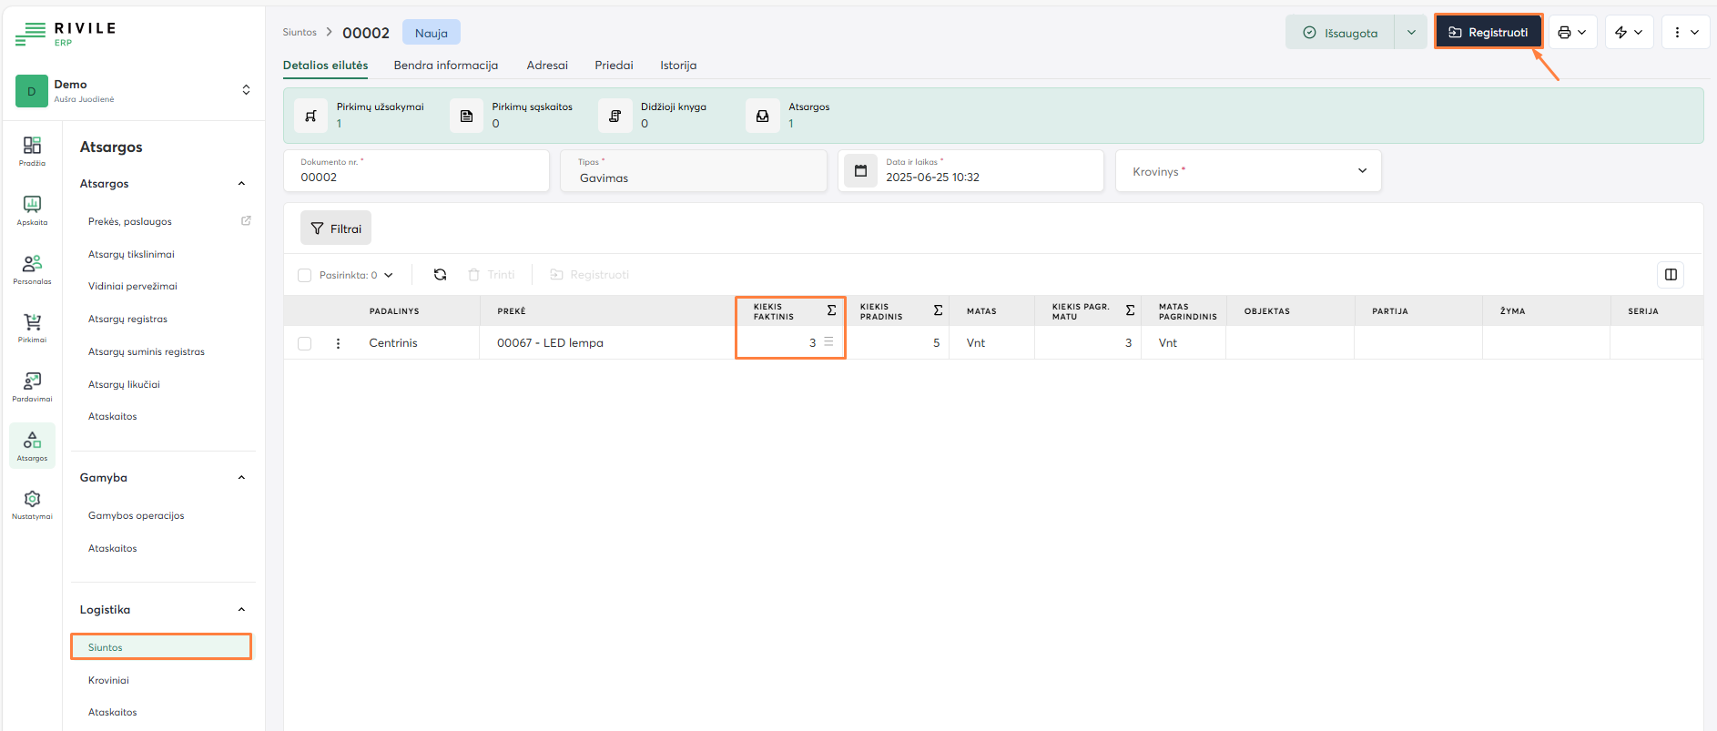Viewport: 1717px width, 731px height.
Task: Click the refresh icon in the table toolbar
Action: 440,275
